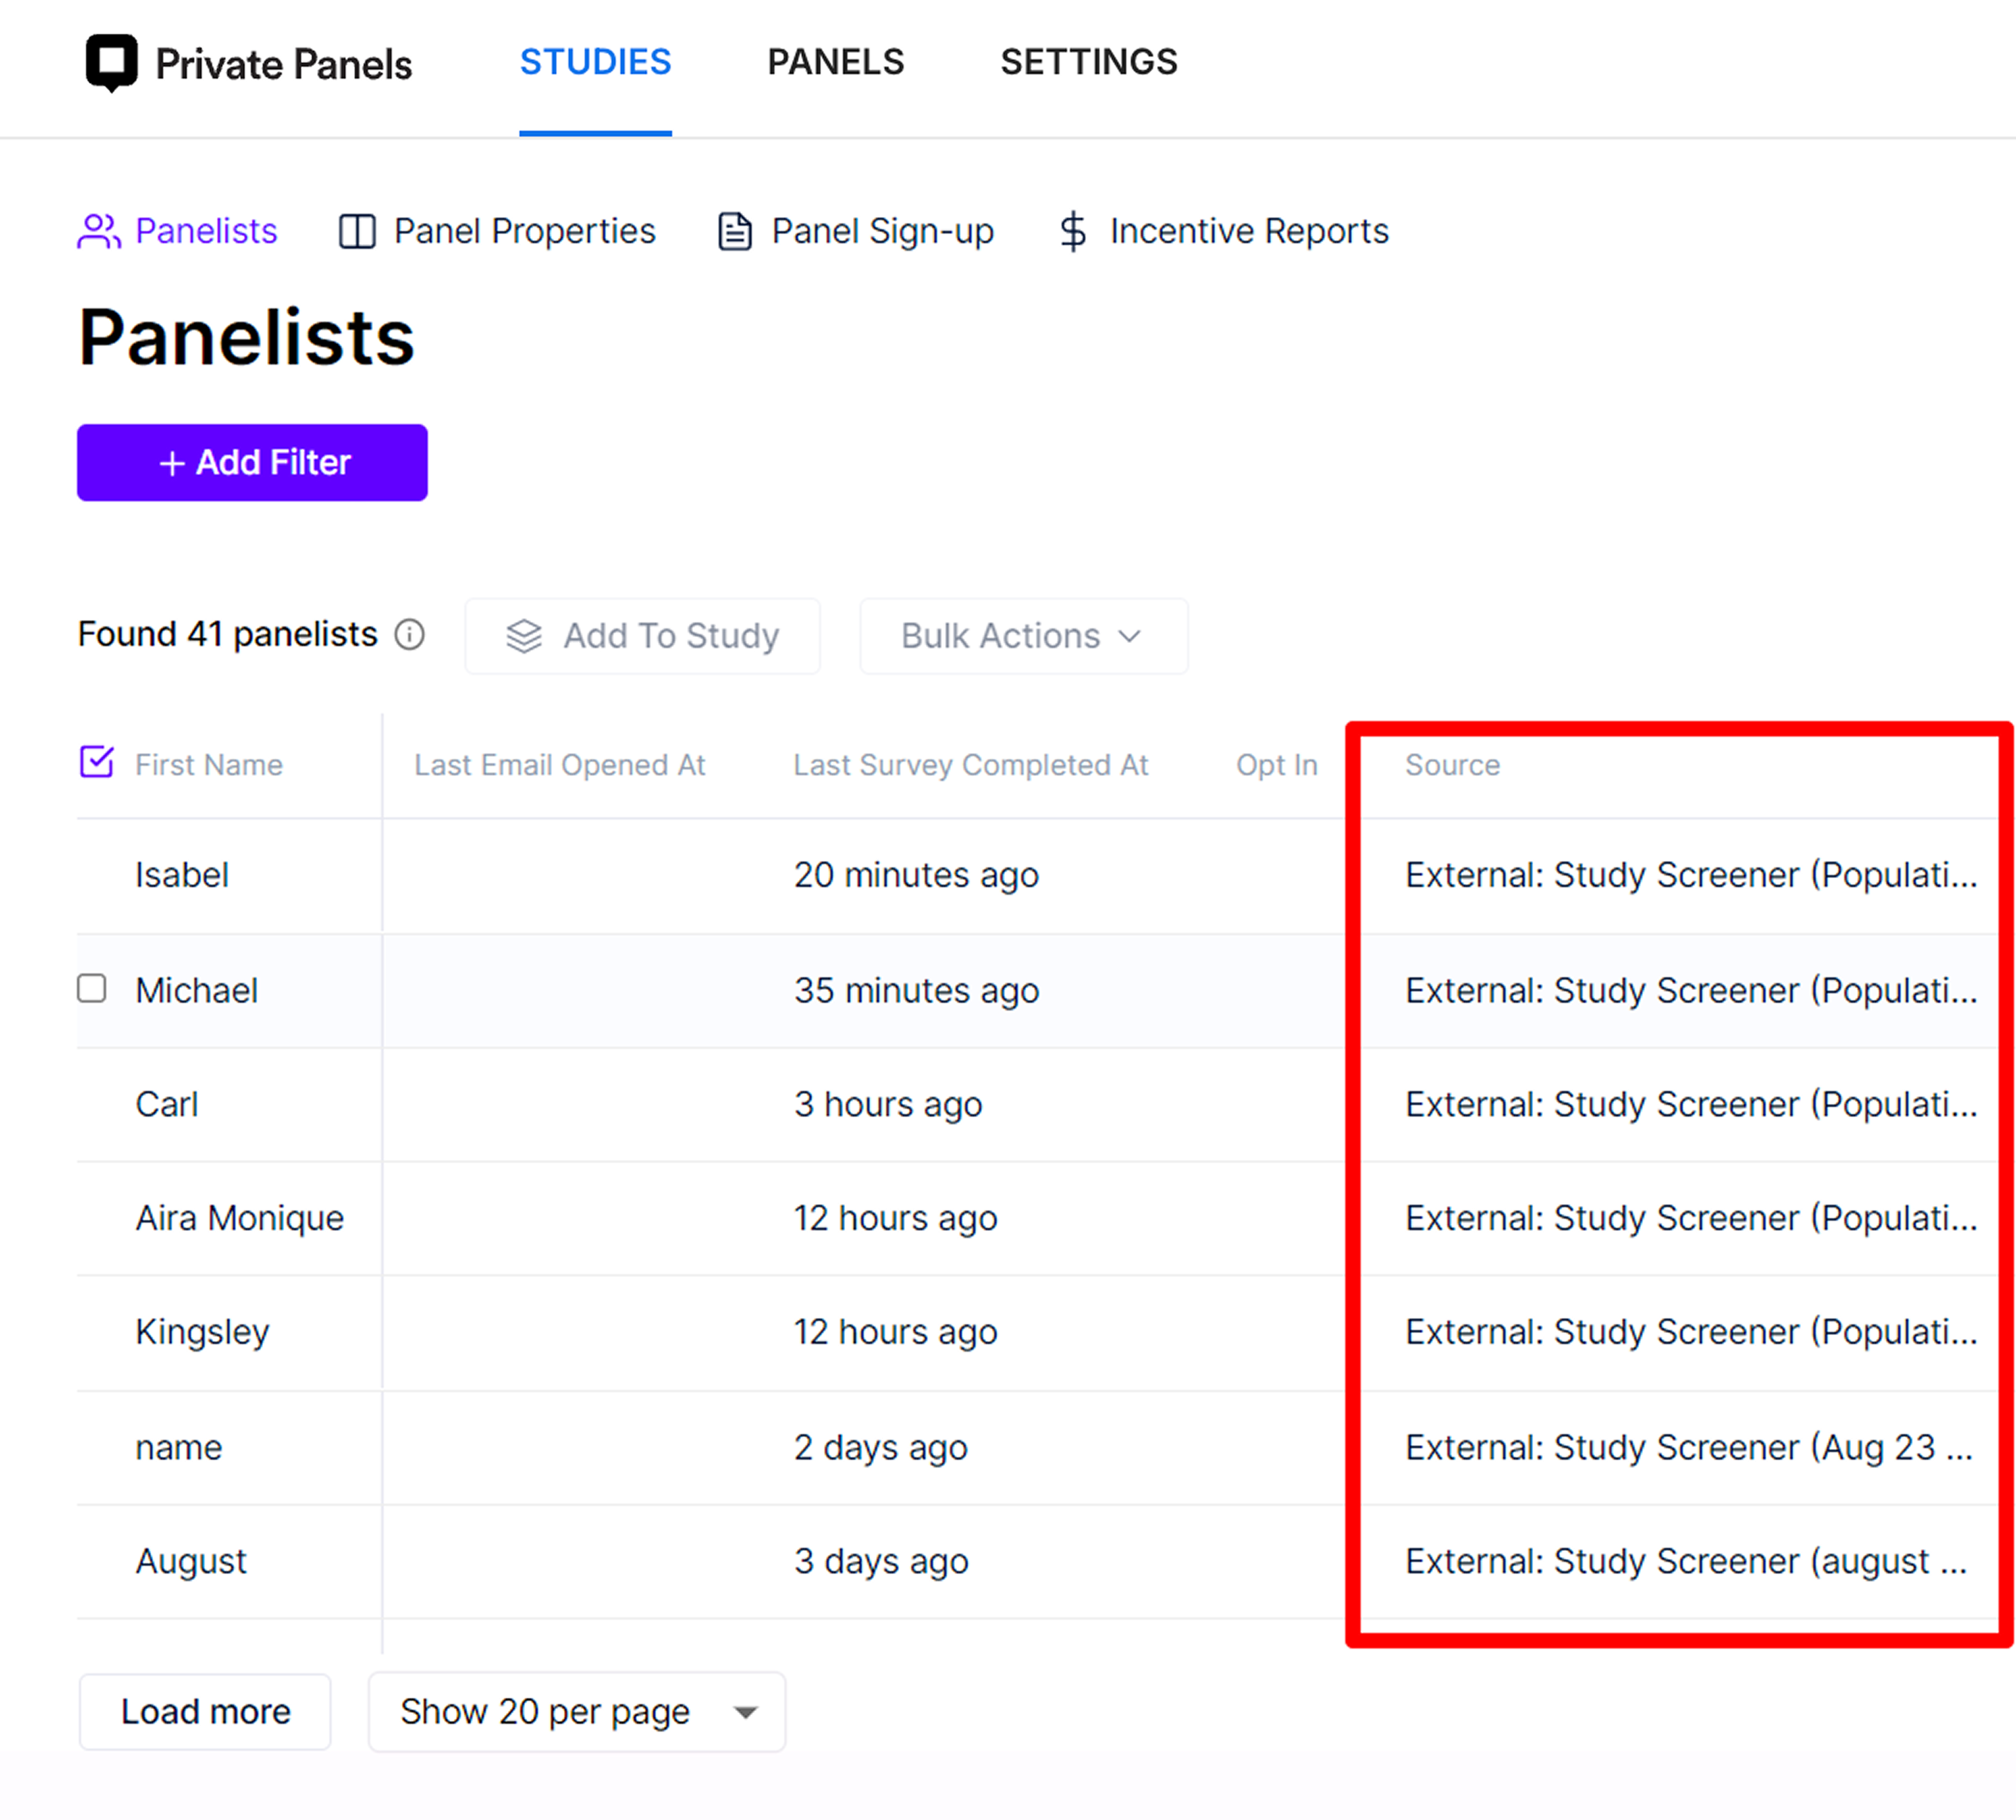Viewport: 2016px width, 1820px height.
Task: Click the Incentive Reports dollar icon
Action: coord(1073,232)
